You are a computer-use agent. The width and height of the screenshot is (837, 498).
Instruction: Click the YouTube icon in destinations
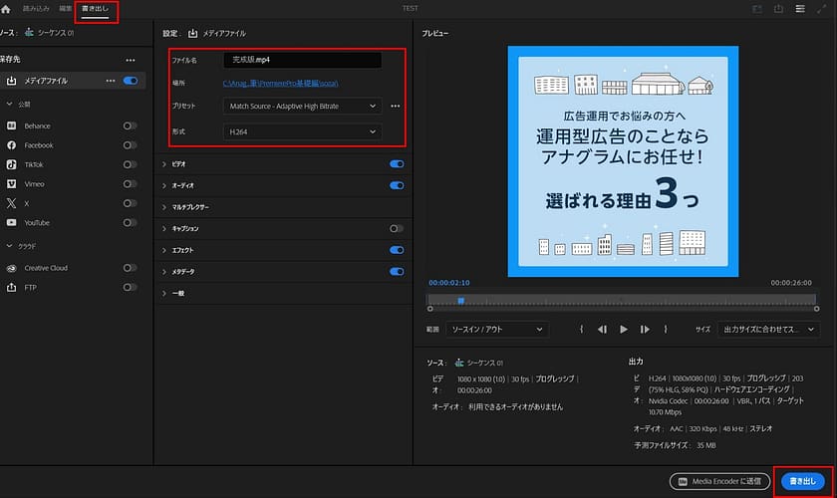click(x=11, y=222)
